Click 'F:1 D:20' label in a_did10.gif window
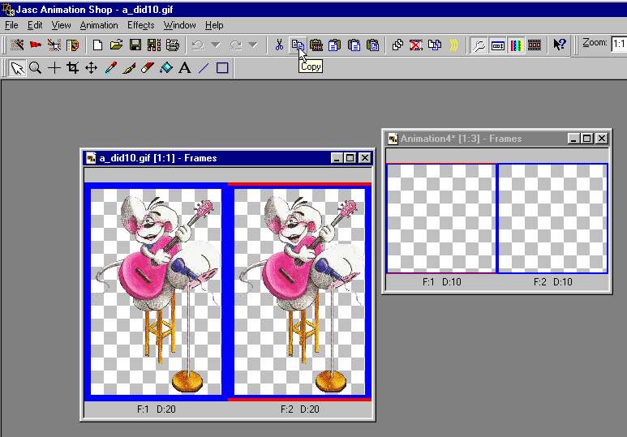The height and width of the screenshot is (437, 627). click(156, 409)
